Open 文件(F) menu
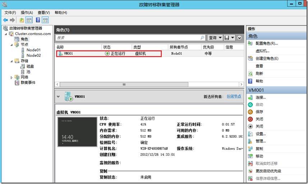This screenshot has width=308, height=184. pyautogui.click(x=10, y=13)
